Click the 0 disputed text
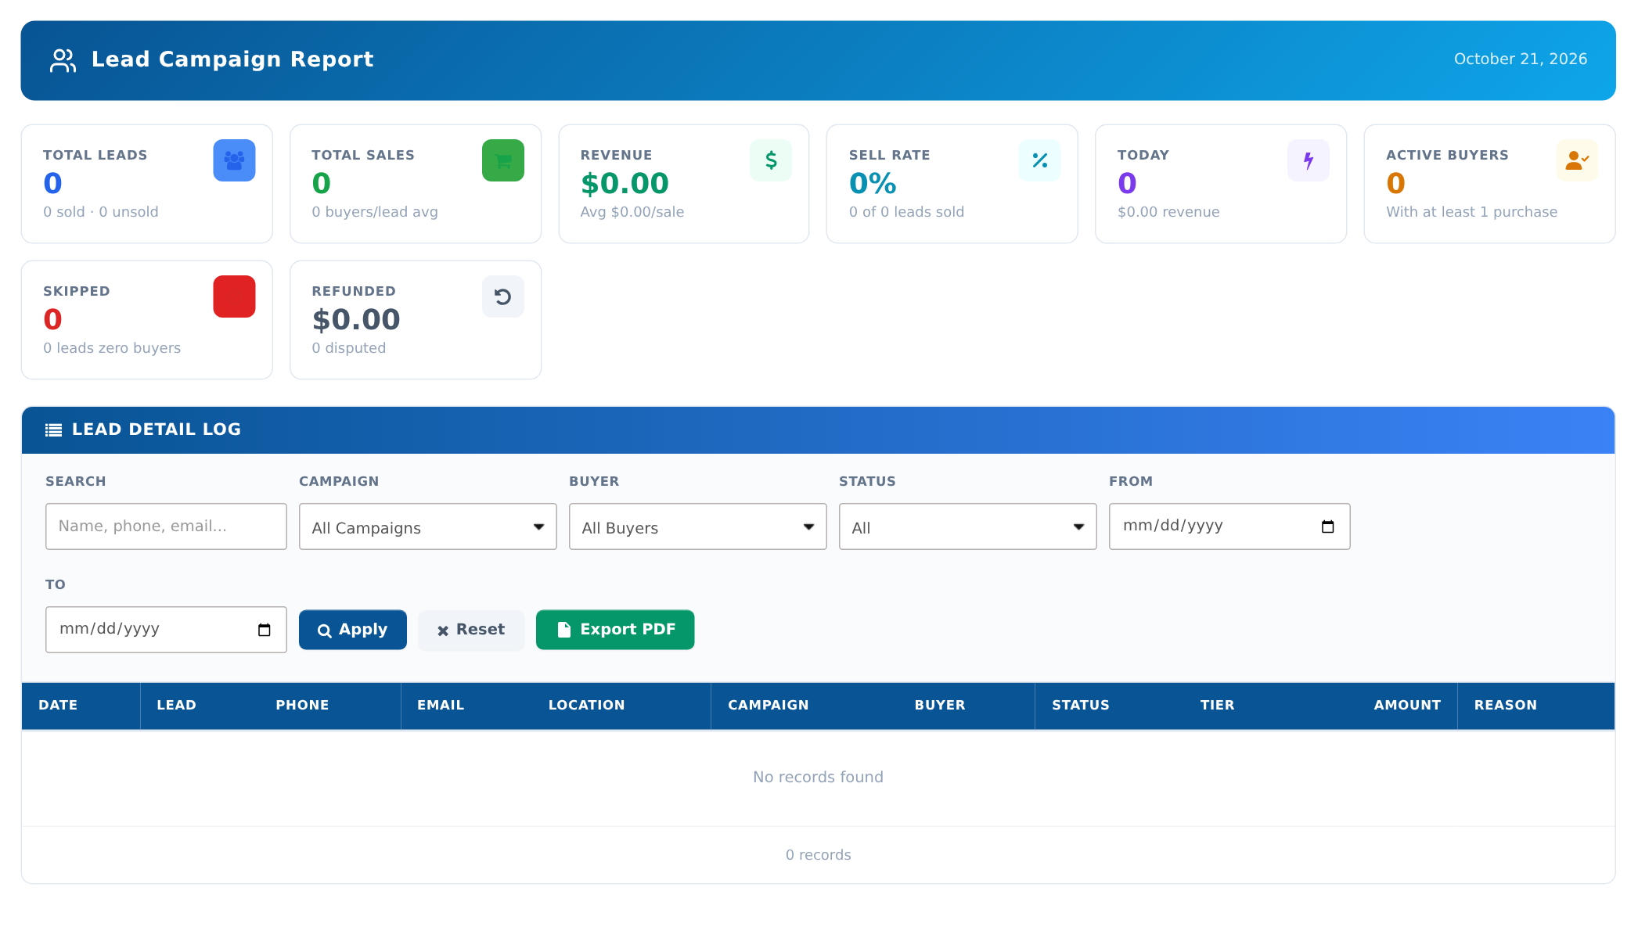This screenshot has width=1638, height=927. click(x=348, y=348)
